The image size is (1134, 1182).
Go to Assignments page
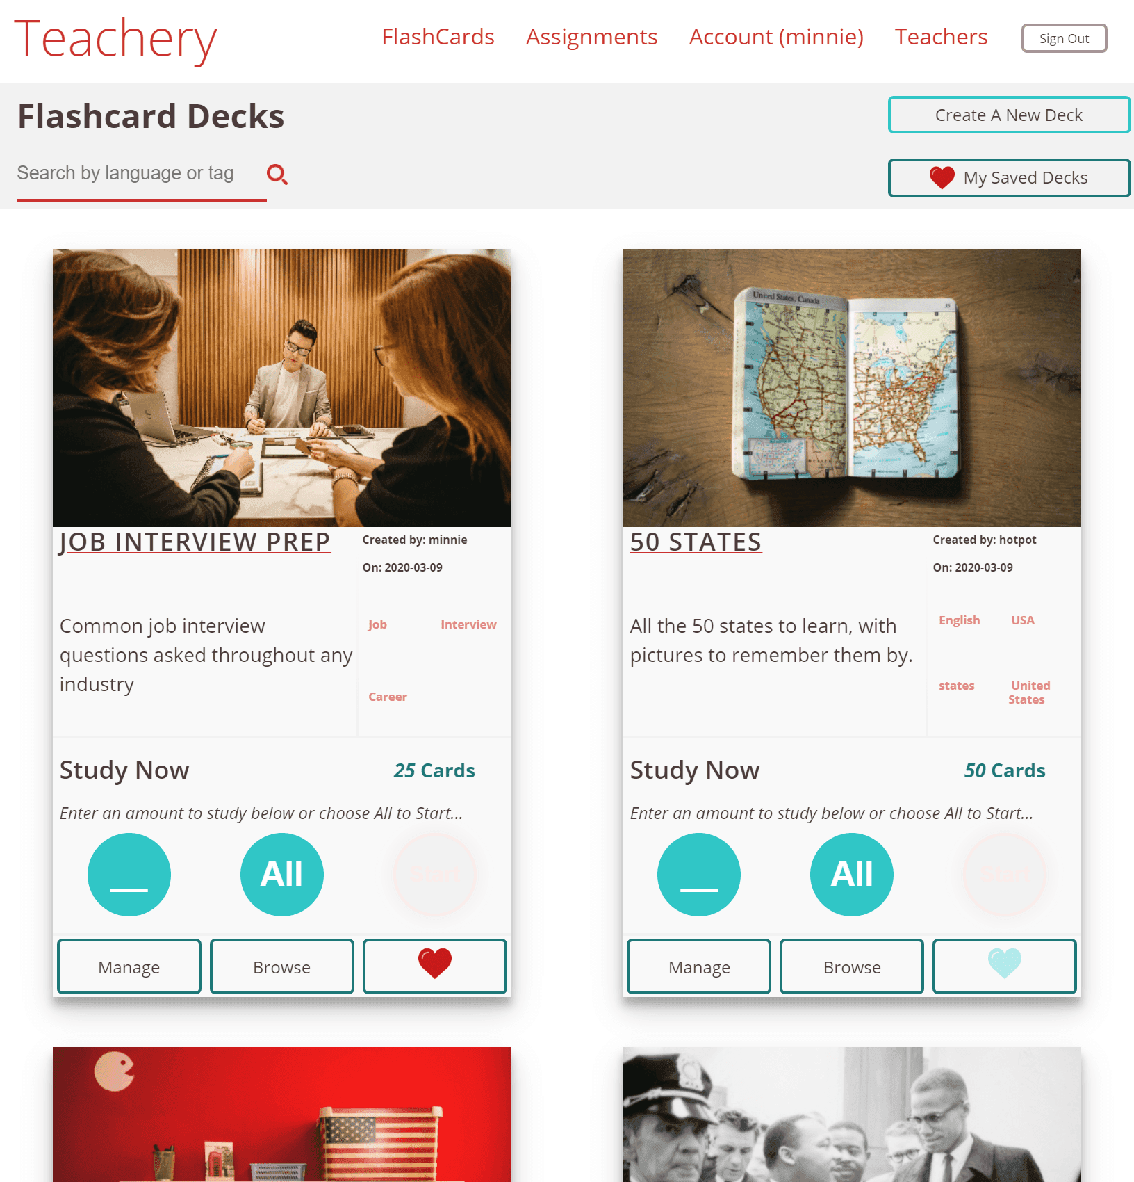pos(592,37)
